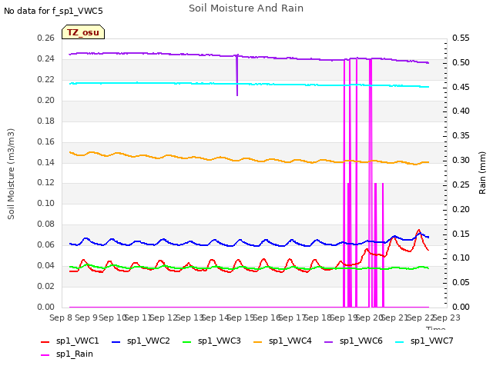Click the Sep 23 x-axis tick label
Viewport: 493px width, 369px height.
click(447, 317)
